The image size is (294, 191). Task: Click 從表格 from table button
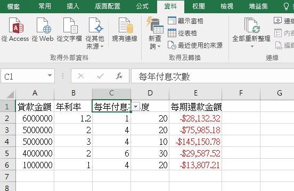coord(183,33)
